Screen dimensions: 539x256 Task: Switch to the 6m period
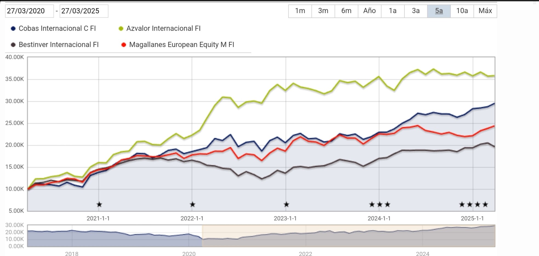[x=346, y=11]
